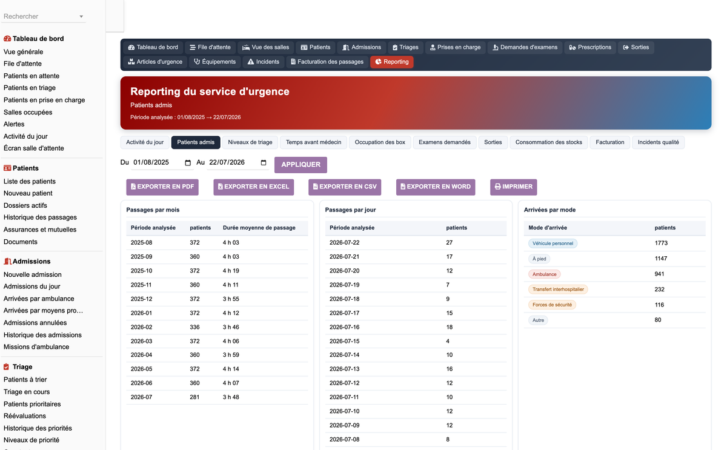Open the Tableau de bord navbar item
The image size is (727, 450).
coord(153,47)
